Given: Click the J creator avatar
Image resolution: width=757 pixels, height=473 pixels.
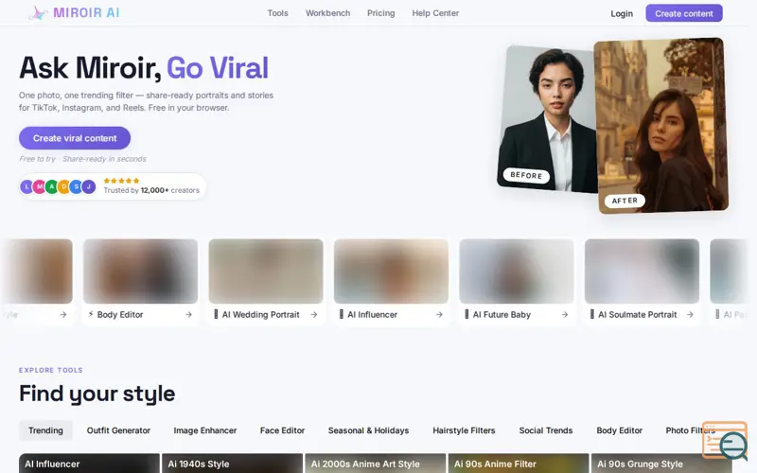Looking at the screenshot, I should [x=89, y=186].
